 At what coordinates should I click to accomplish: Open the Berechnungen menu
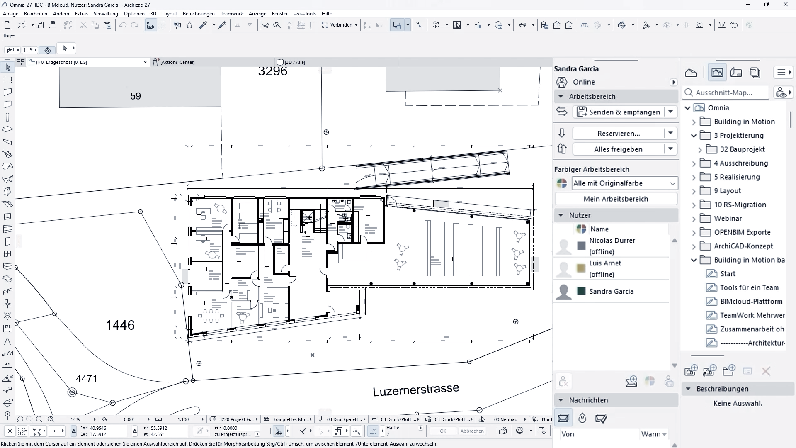tap(199, 14)
